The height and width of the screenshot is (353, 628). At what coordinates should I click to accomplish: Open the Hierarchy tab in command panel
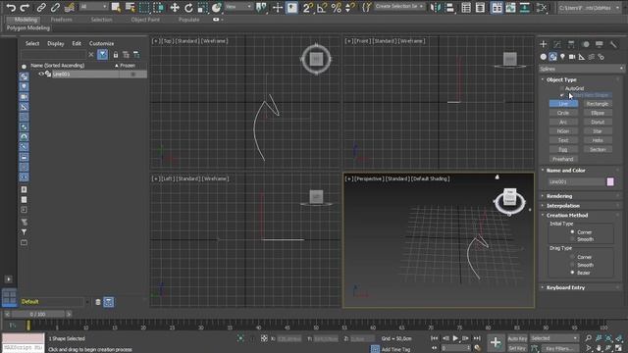[571, 44]
